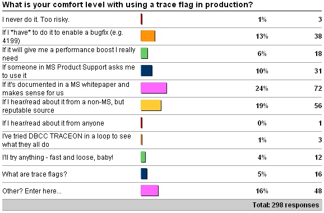Click 'Other? Enter here...' option
This screenshot has width=324, height=213.
32,191
